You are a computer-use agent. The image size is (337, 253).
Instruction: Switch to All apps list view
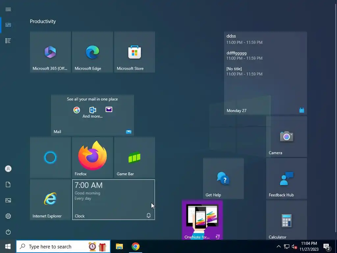coord(8,41)
